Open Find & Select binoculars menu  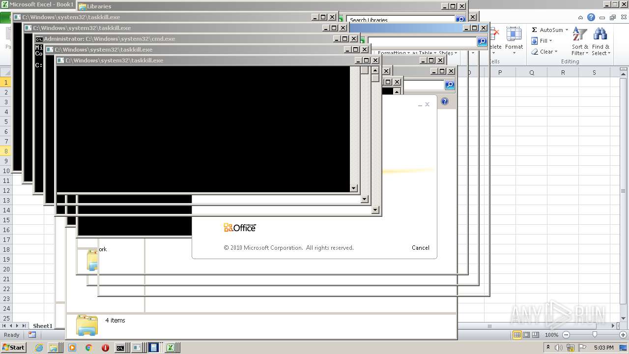click(x=600, y=42)
